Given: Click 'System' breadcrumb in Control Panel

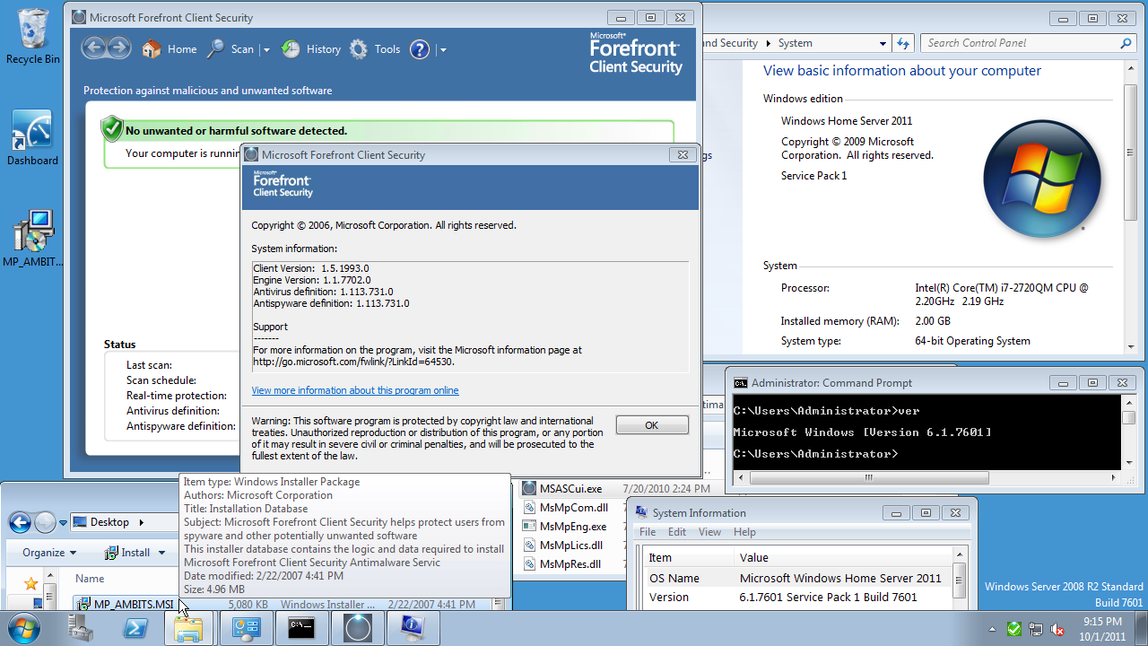Looking at the screenshot, I should point(795,43).
